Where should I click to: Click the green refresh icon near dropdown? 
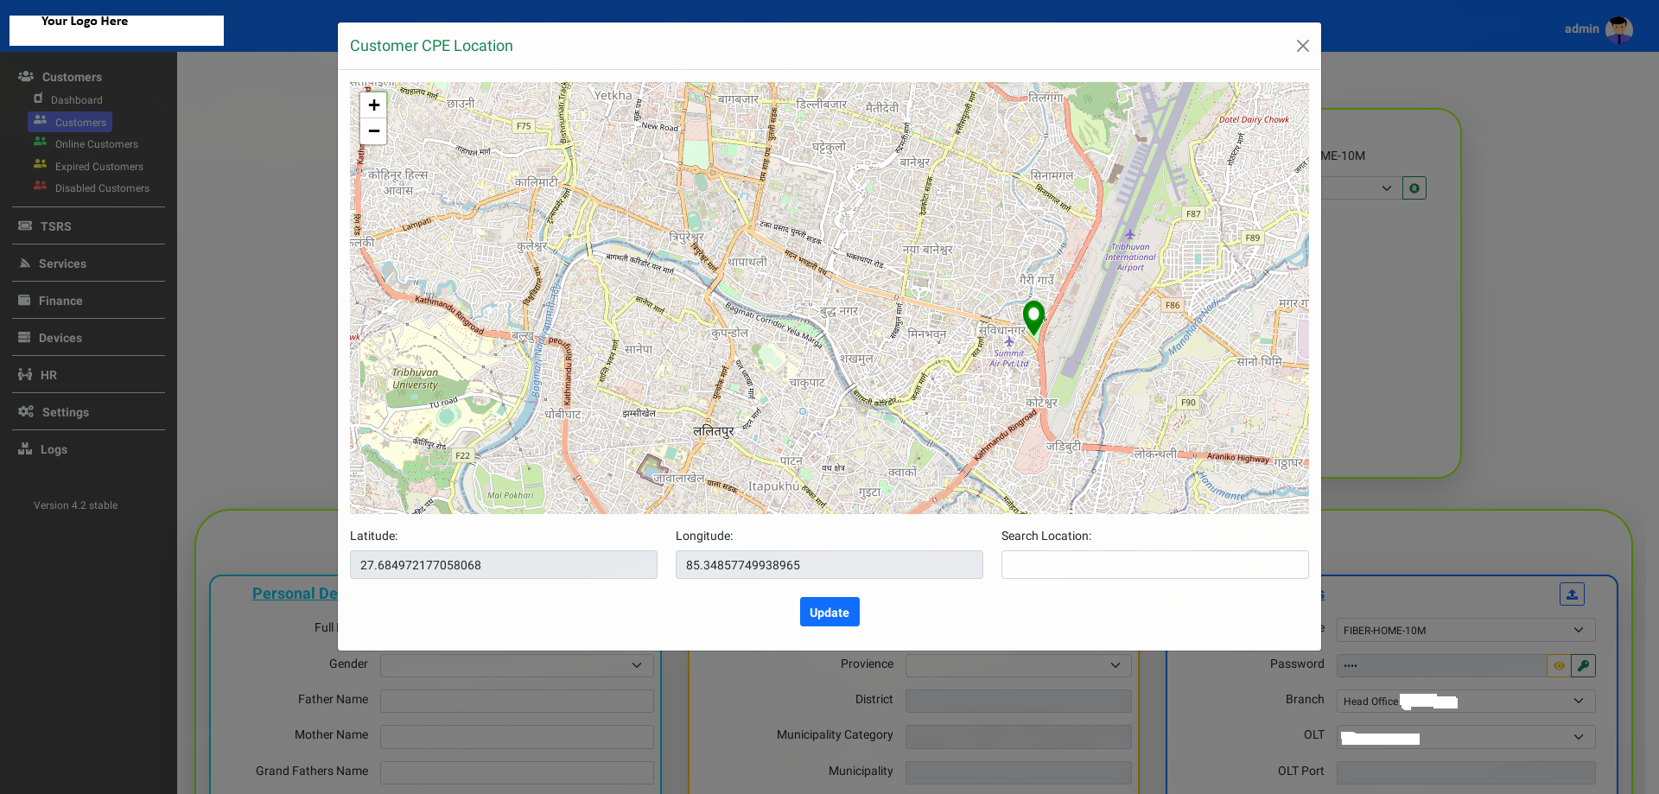coord(1414,188)
